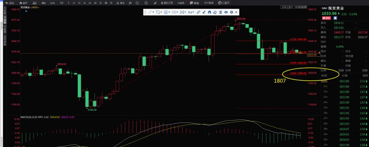
Task: Zoom in chart with second magnifier icon
Action: coord(146,3)
